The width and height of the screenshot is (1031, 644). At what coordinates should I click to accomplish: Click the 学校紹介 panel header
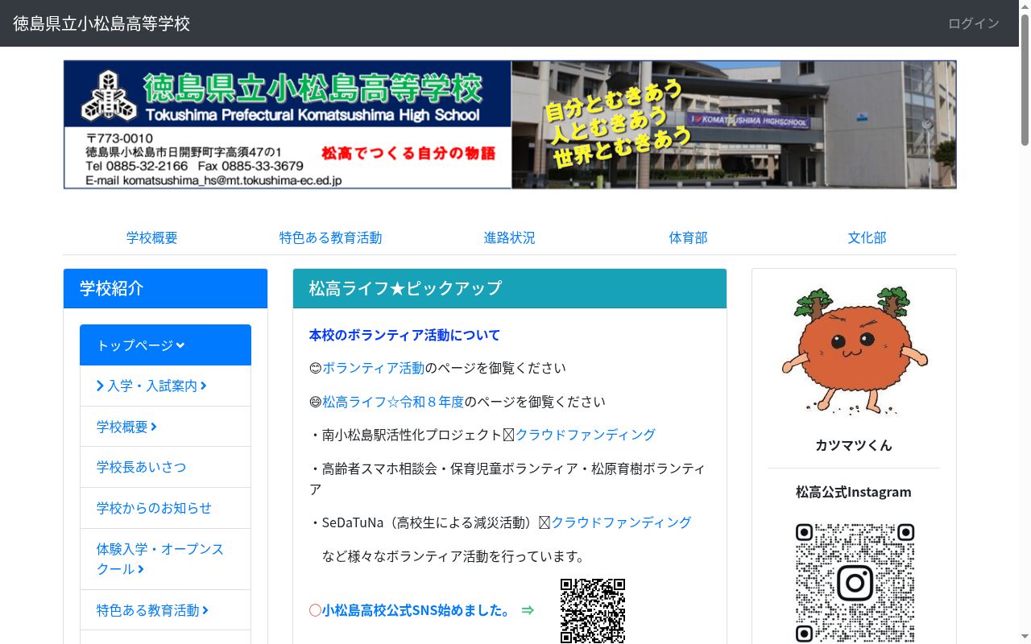click(165, 288)
